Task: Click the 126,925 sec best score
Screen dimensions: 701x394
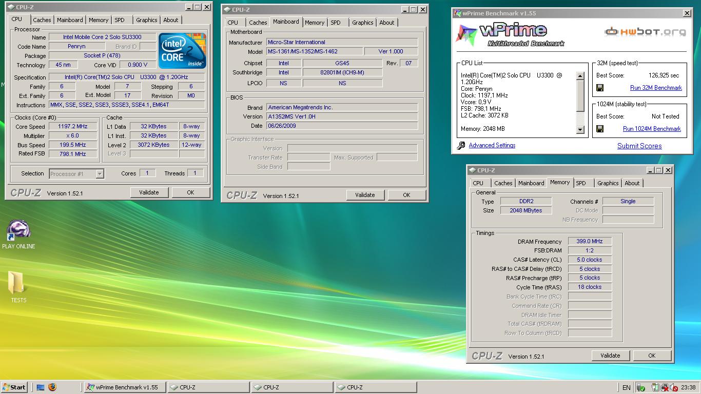Action: tap(664, 75)
